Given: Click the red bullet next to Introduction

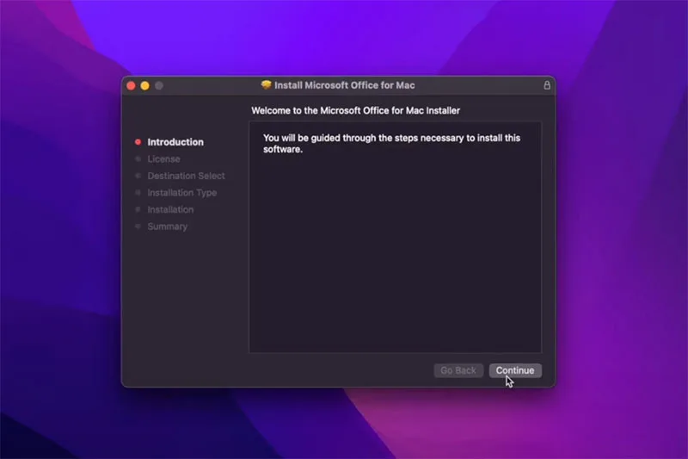Looking at the screenshot, I should click(x=138, y=142).
